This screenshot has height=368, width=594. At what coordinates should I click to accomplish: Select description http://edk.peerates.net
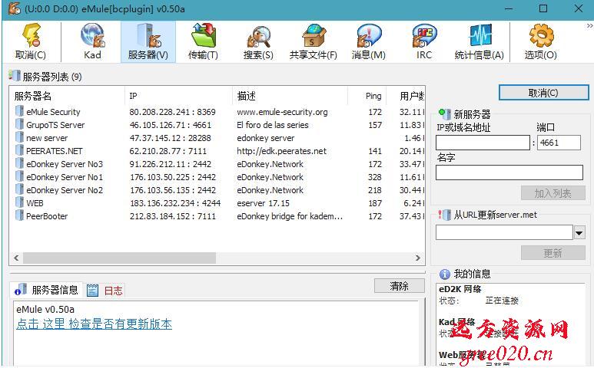(281, 151)
